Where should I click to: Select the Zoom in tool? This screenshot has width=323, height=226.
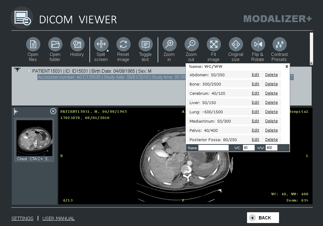(169, 45)
